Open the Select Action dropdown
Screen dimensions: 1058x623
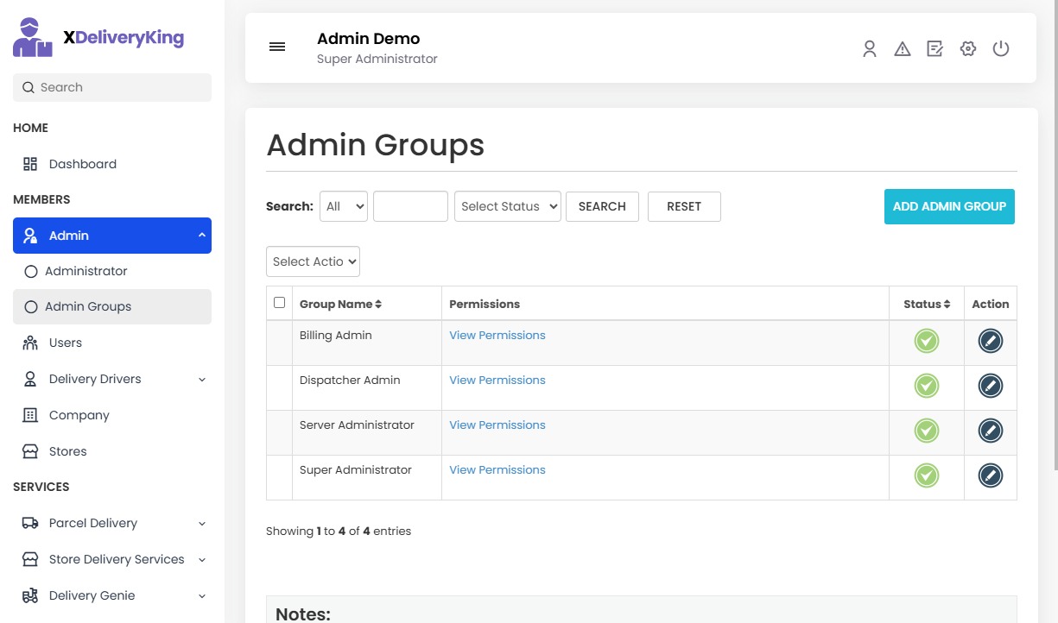(313, 261)
